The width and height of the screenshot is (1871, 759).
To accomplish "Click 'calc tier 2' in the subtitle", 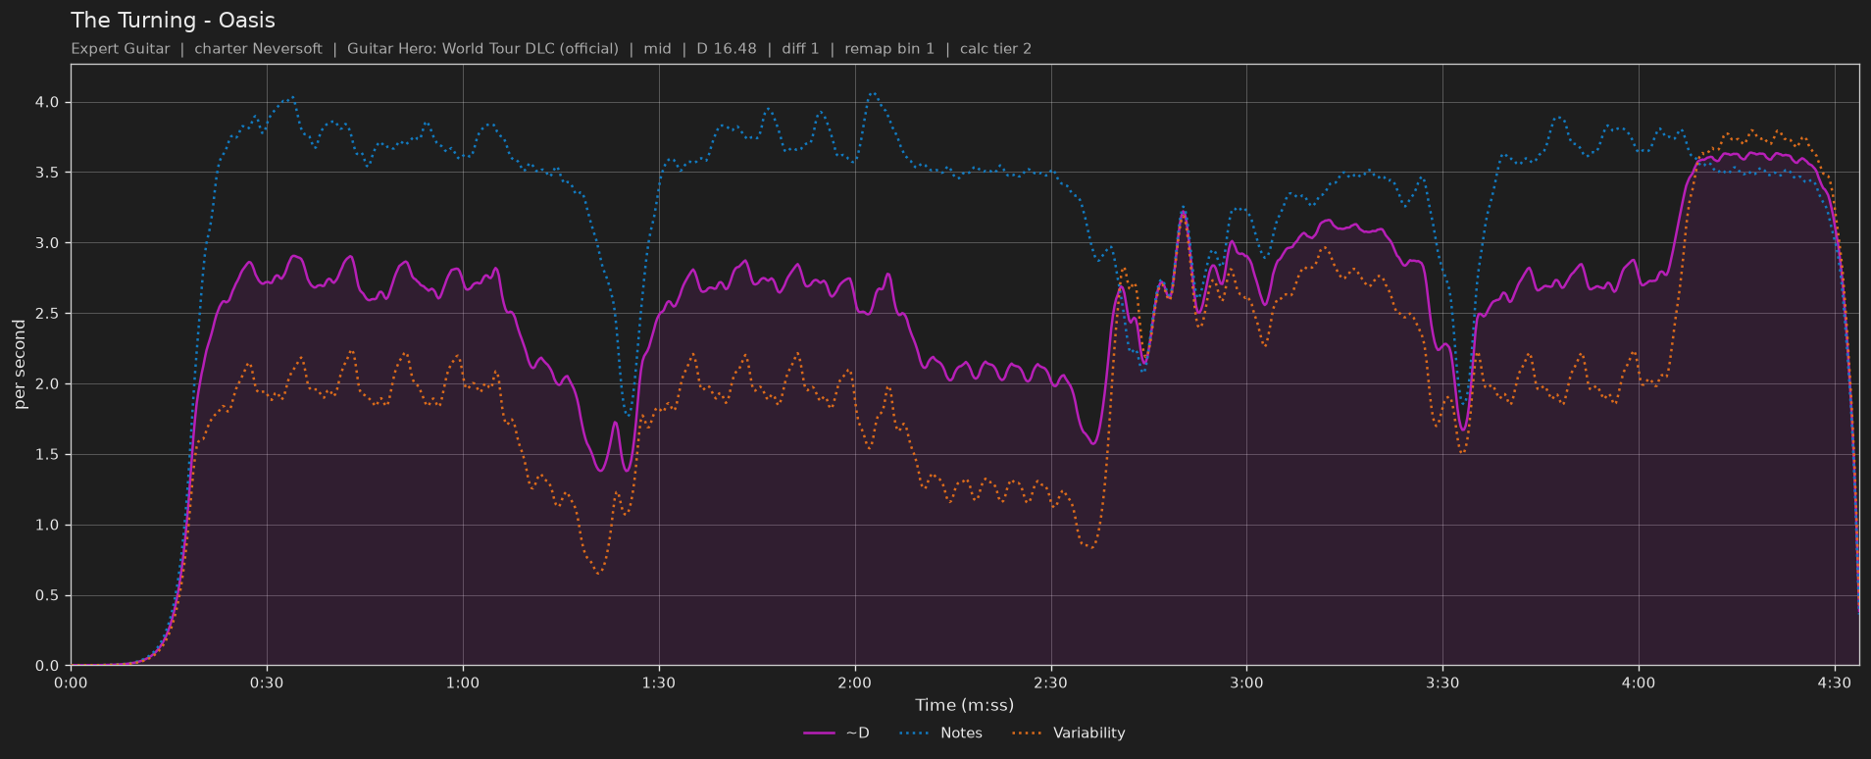I will [x=995, y=49].
